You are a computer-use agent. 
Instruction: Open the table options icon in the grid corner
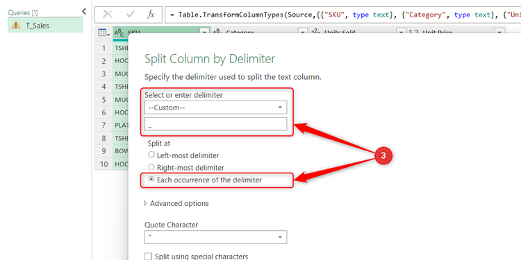[104, 33]
